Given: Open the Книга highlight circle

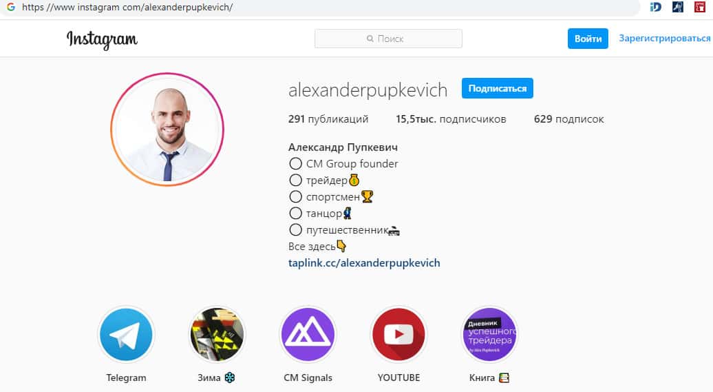Looking at the screenshot, I should click(490, 335).
